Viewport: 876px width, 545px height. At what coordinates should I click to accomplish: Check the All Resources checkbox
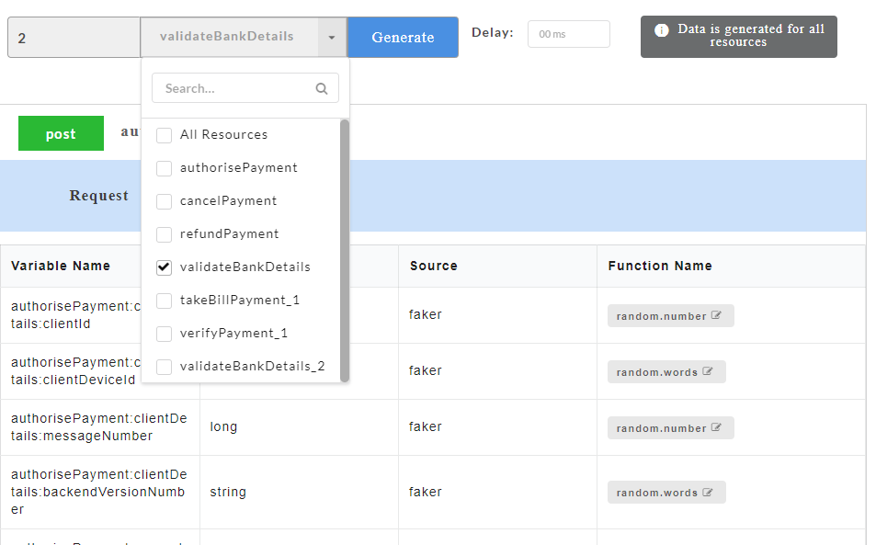(x=165, y=135)
